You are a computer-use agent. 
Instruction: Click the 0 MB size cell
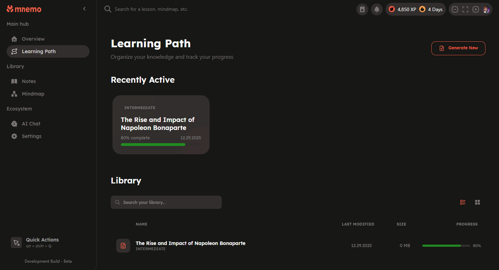coord(405,246)
